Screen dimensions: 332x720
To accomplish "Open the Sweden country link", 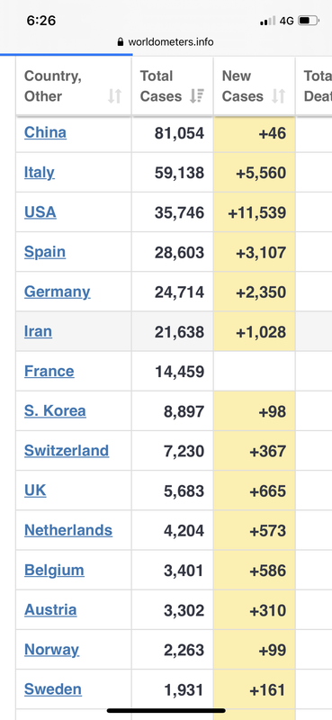I will pyautogui.click(x=53, y=689).
